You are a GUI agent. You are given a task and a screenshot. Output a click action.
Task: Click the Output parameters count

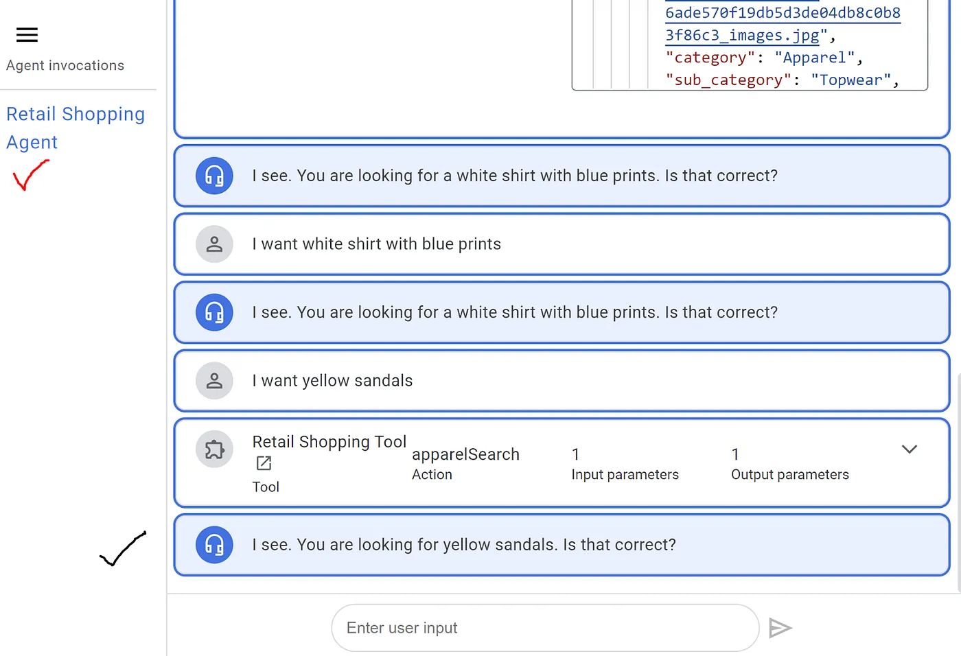[735, 455]
